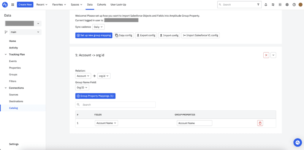
Task: Open the settings gear icon in top bar
Action: click(287, 5)
